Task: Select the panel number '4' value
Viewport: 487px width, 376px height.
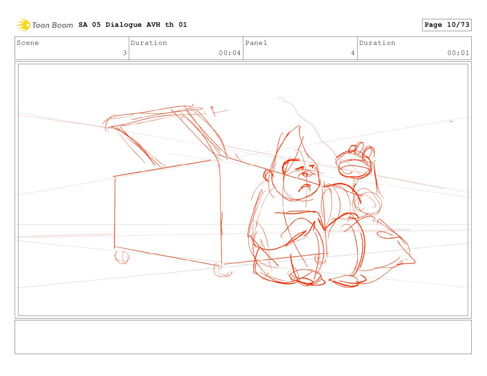Action: click(x=353, y=53)
